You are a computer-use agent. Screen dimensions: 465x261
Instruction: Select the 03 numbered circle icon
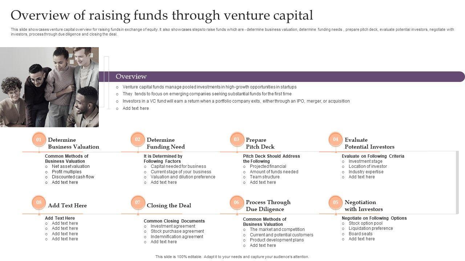coord(237,140)
